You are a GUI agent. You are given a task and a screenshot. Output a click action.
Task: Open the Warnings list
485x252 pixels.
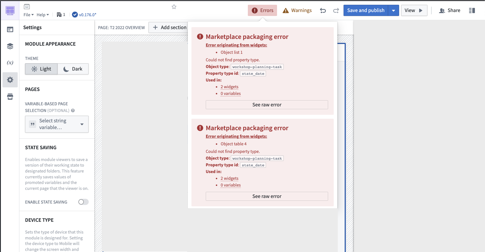[x=297, y=10]
